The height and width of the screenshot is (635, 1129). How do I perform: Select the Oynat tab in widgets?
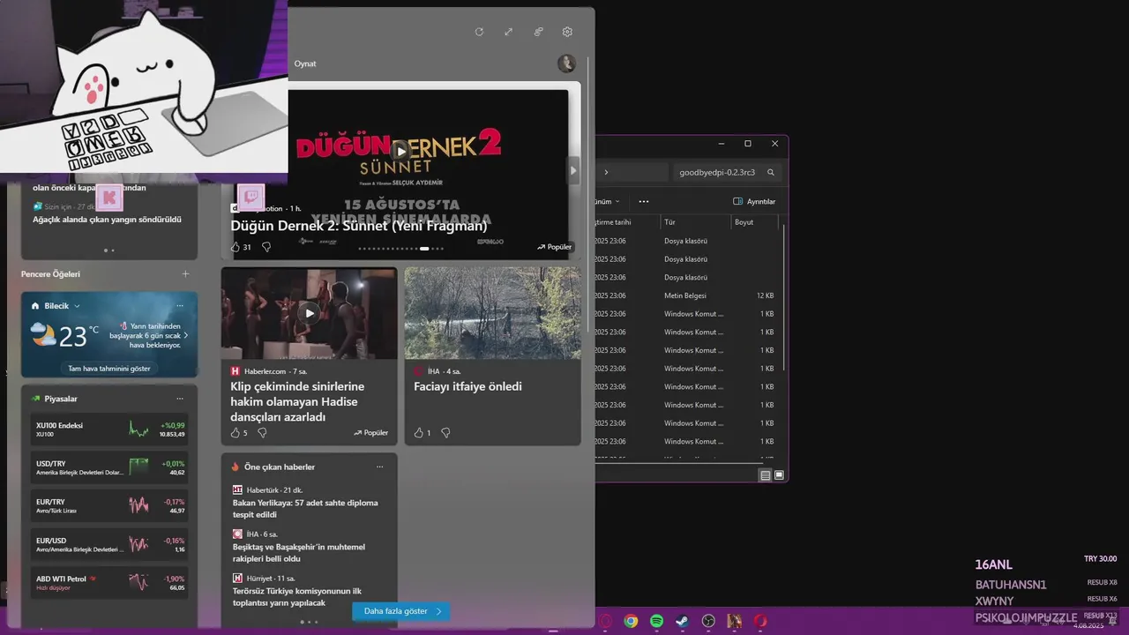click(305, 63)
